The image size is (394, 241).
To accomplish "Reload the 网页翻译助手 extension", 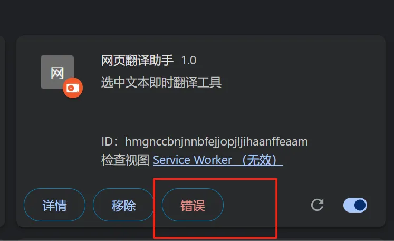I will click(x=317, y=205).
